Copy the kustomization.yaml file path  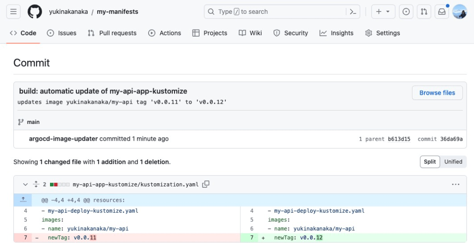point(206,184)
